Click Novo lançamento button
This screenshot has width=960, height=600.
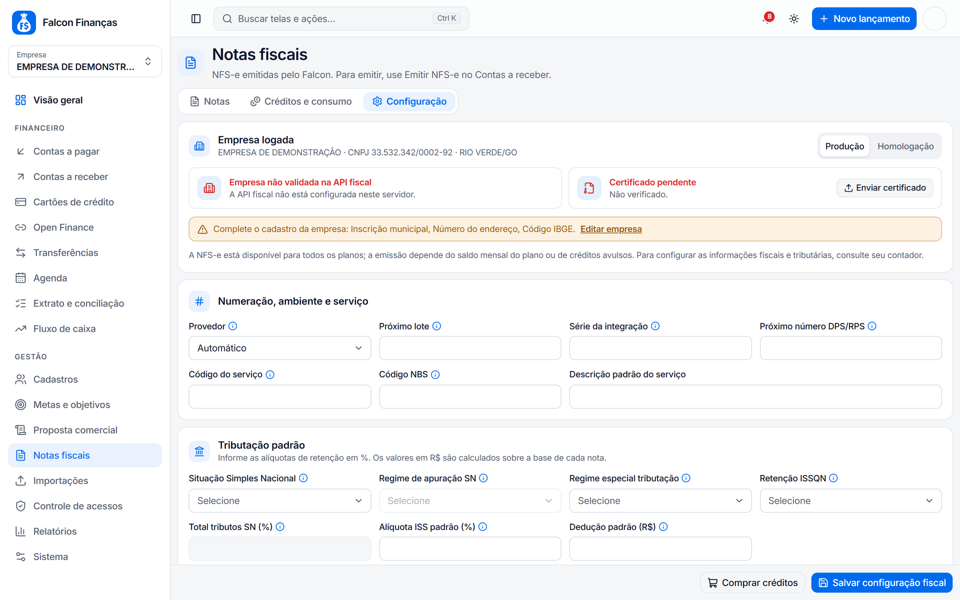click(864, 18)
